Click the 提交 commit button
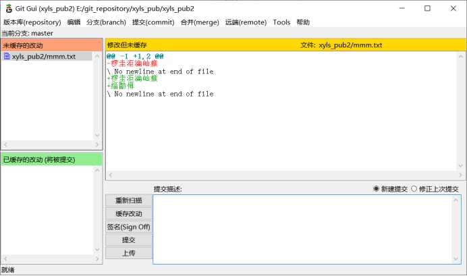This screenshot has height=276, width=467. (x=129, y=240)
